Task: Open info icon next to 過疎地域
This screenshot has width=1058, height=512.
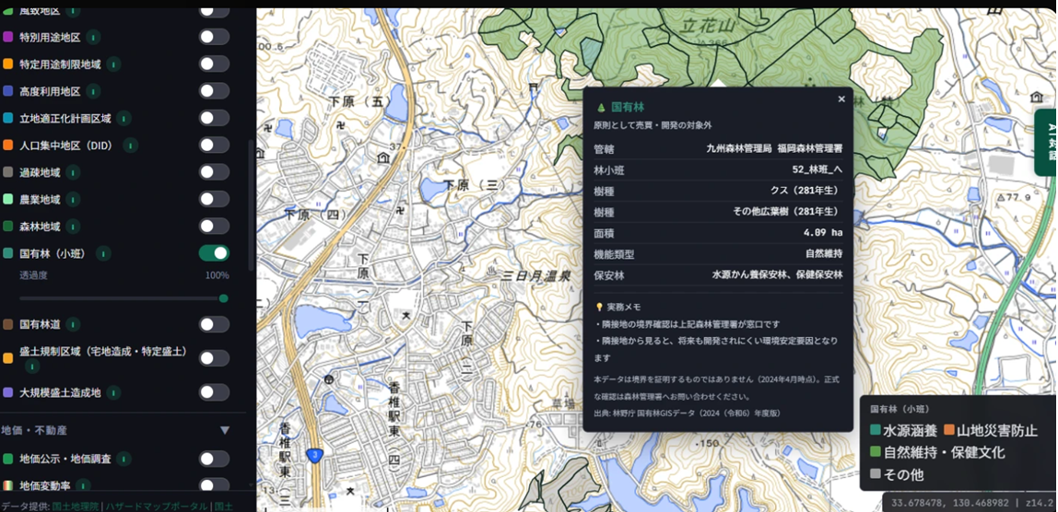Action: tap(73, 173)
